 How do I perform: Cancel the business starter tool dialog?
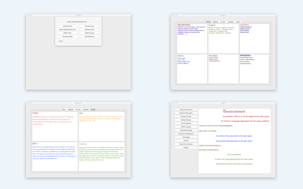61,41
